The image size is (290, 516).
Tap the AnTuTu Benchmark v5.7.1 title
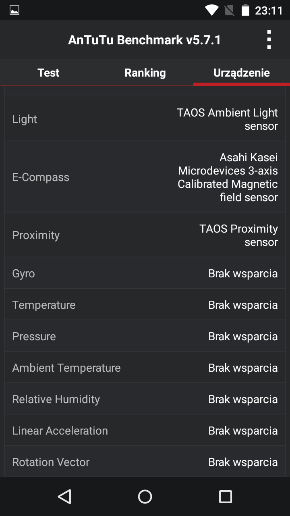point(145,40)
